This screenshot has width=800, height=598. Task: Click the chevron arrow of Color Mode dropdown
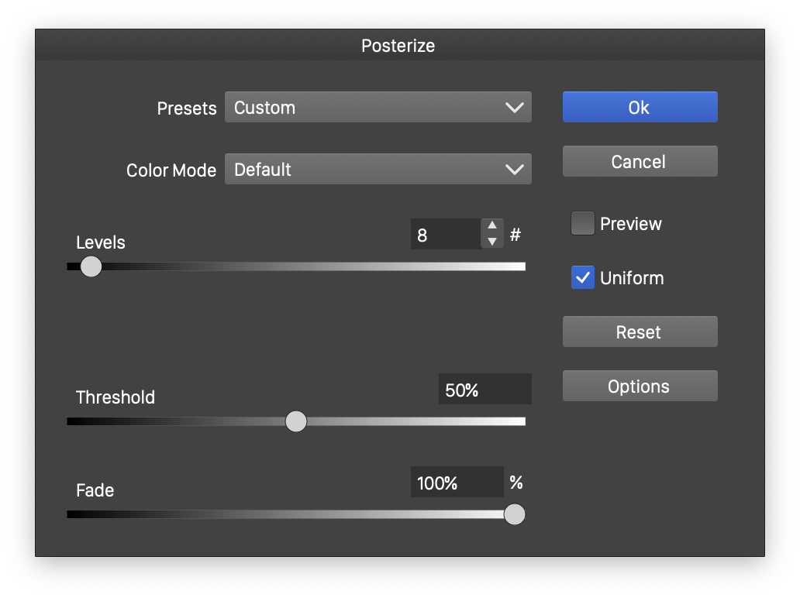point(514,170)
